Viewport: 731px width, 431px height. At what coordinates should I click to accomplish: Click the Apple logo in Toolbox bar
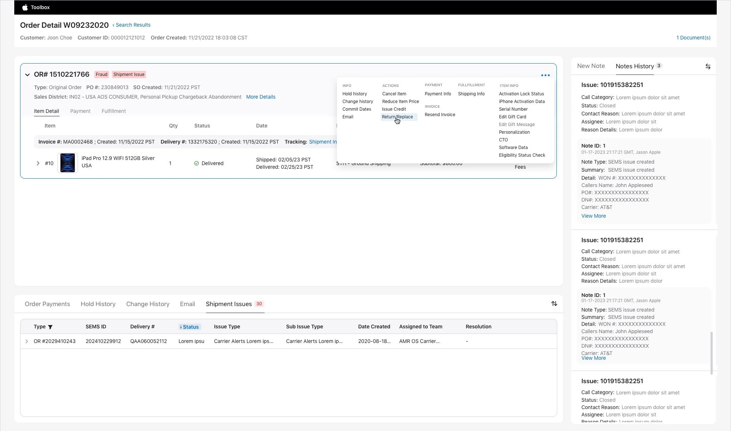click(25, 7)
